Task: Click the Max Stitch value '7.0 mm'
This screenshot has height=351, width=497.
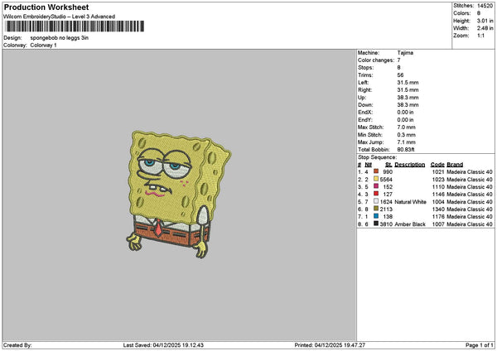Action: 407,127
